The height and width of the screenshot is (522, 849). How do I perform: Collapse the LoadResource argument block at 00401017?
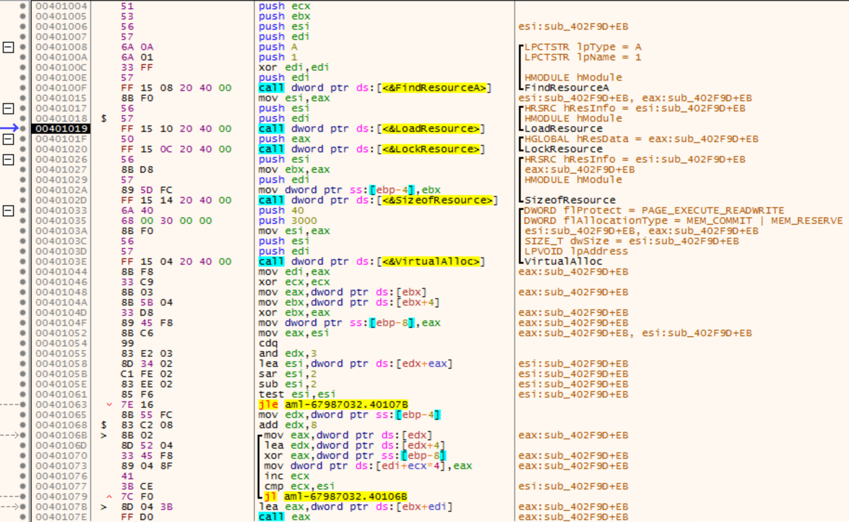8,108
